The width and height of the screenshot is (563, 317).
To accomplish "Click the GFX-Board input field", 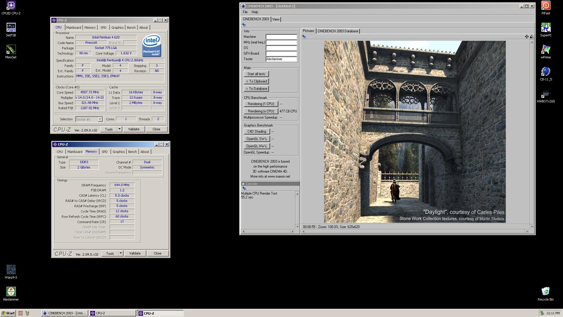I will pos(281,54).
